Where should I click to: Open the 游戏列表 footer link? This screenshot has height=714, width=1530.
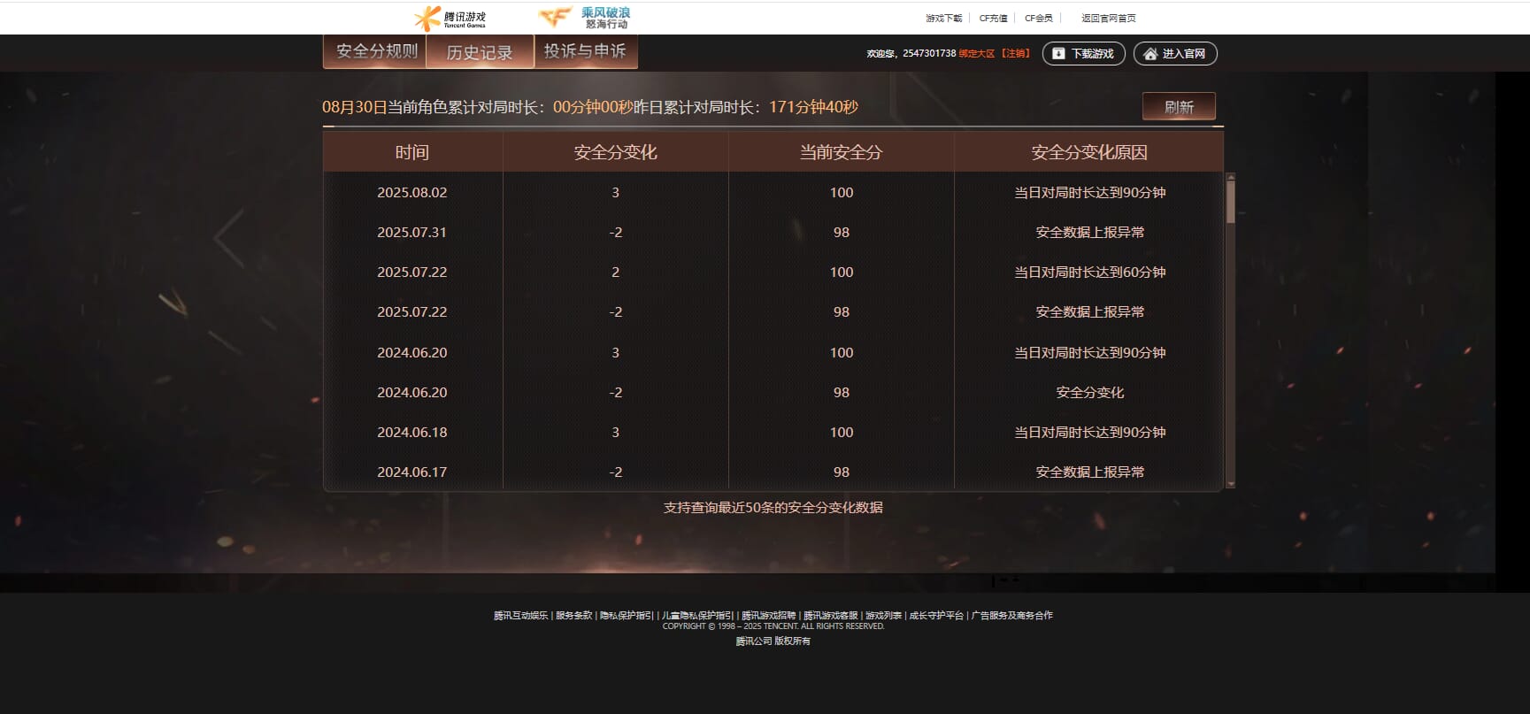click(883, 616)
